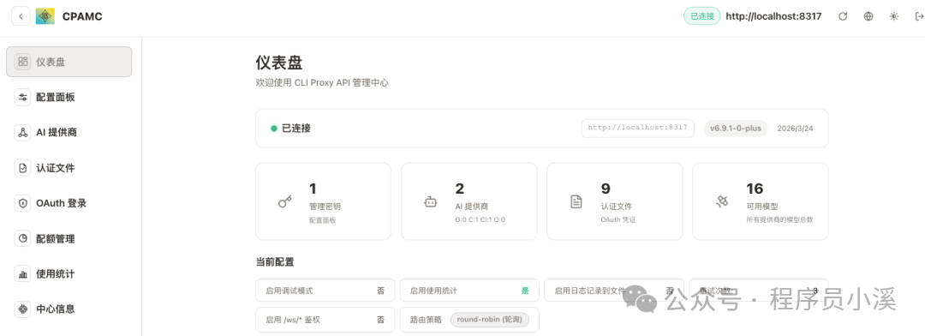Image resolution: width=925 pixels, height=336 pixels.
Task: Click the 使用统计 bar chart icon
Action: tap(22, 274)
